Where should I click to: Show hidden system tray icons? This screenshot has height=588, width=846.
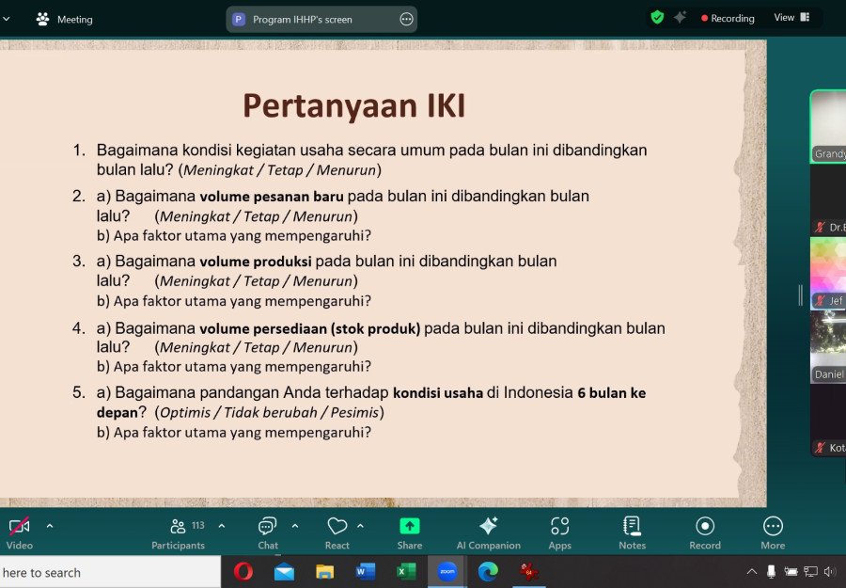(752, 571)
